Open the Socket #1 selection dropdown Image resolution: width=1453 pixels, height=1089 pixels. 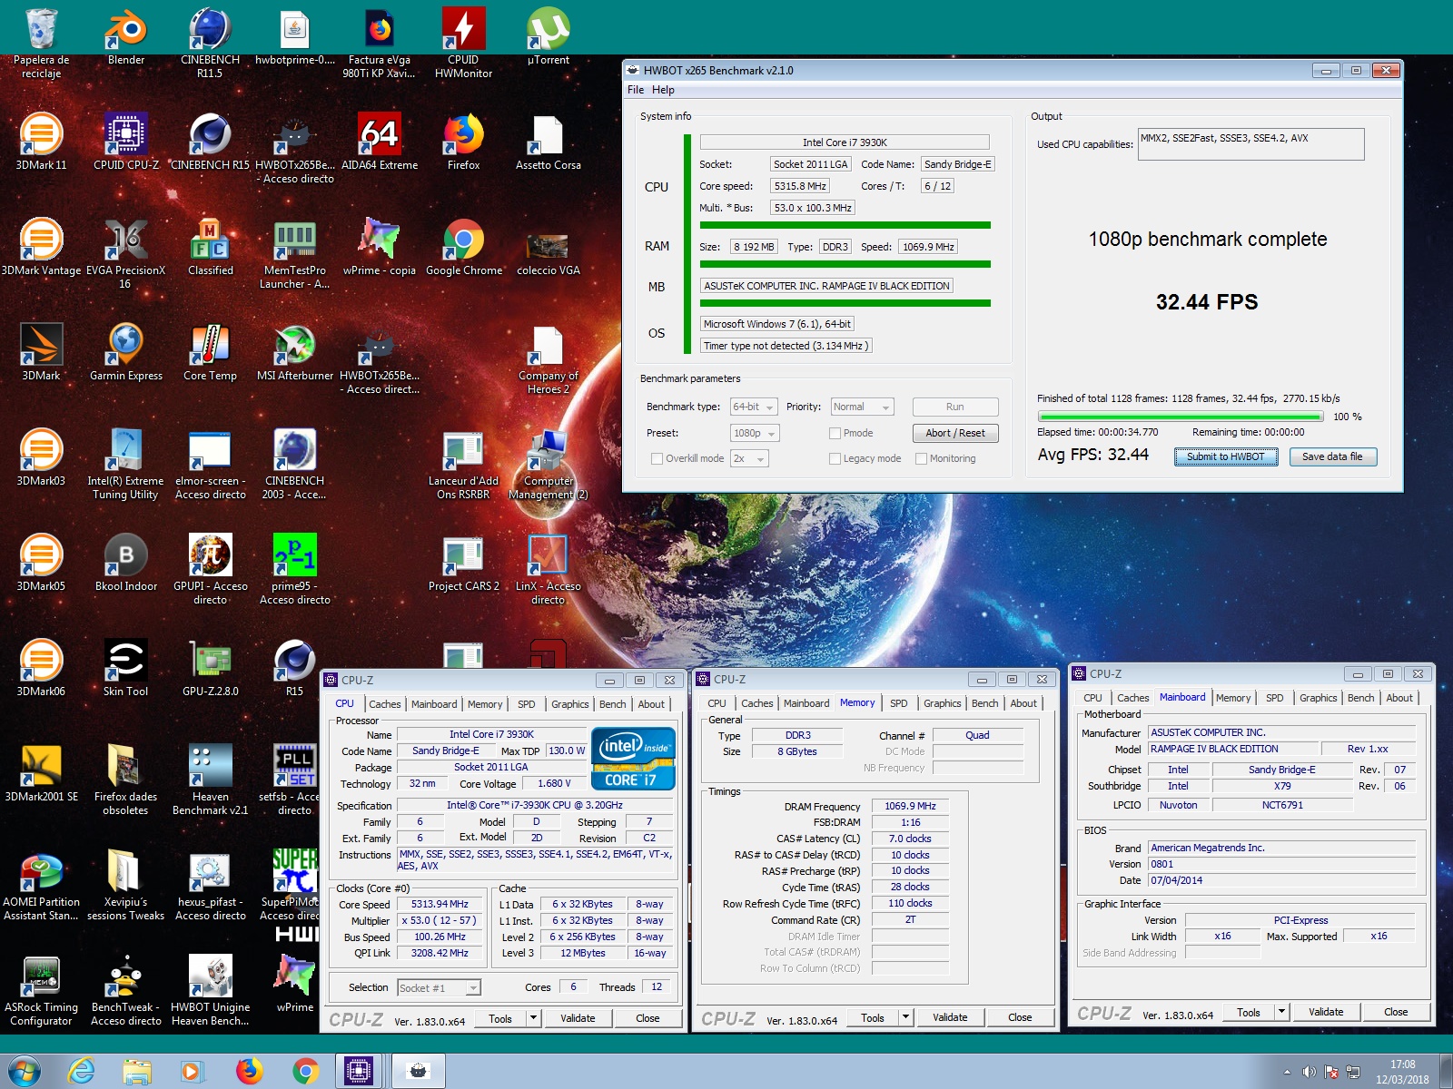pyautogui.click(x=439, y=988)
